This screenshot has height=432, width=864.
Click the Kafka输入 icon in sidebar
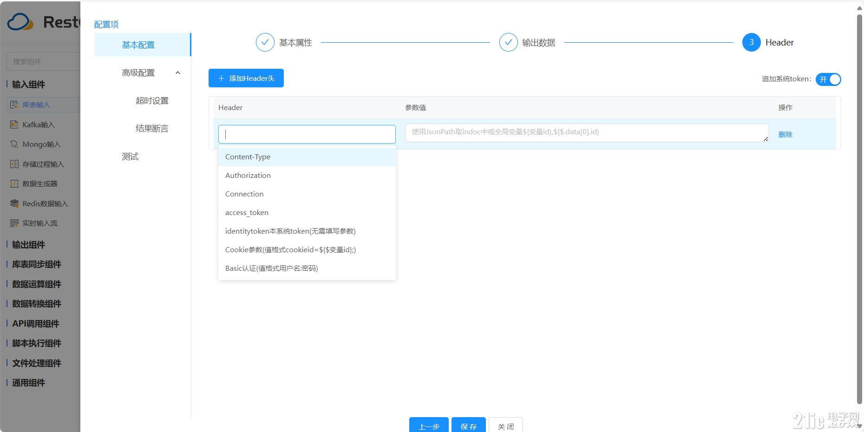coord(14,124)
